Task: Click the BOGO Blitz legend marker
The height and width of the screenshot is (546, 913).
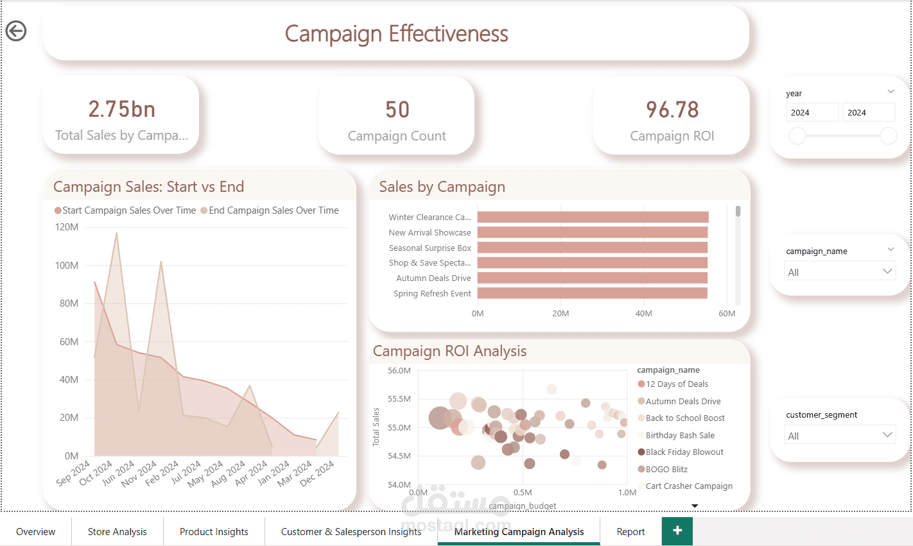Action: pyautogui.click(x=641, y=470)
